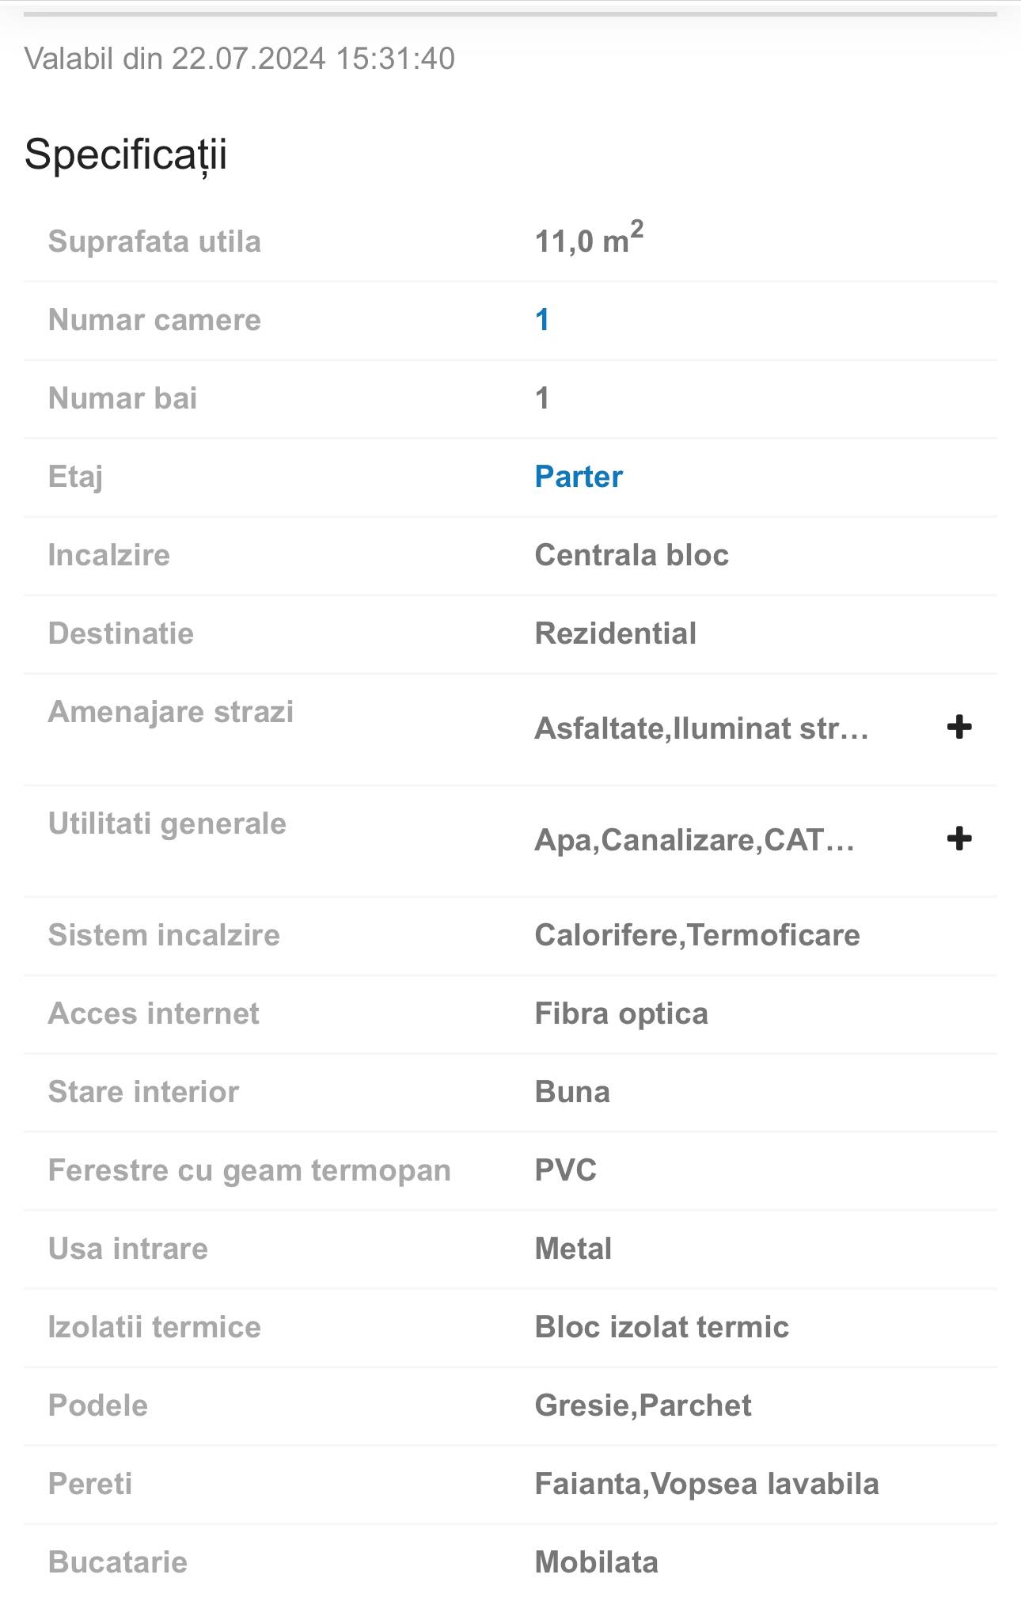Select the Centrala bloc heating value

[632, 555]
